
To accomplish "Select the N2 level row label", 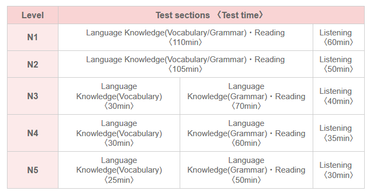I will click(x=33, y=64).
